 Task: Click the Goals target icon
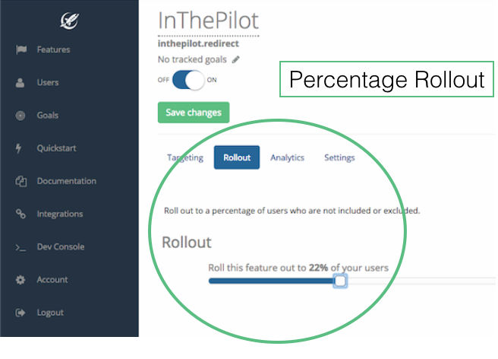pos(20,116)
